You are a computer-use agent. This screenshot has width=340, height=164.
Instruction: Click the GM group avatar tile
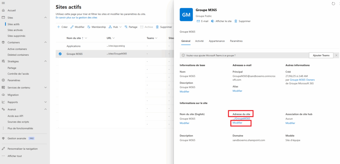point(186,15)
